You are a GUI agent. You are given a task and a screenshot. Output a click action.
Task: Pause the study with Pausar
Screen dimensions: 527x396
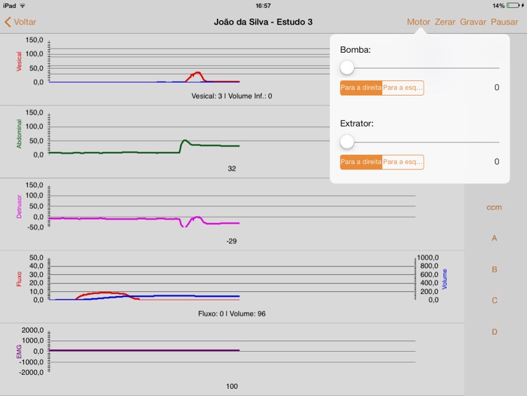click(x=504, y=23)
